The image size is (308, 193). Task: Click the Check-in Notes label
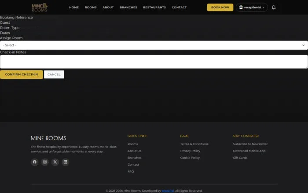click(x=13, y=52)
